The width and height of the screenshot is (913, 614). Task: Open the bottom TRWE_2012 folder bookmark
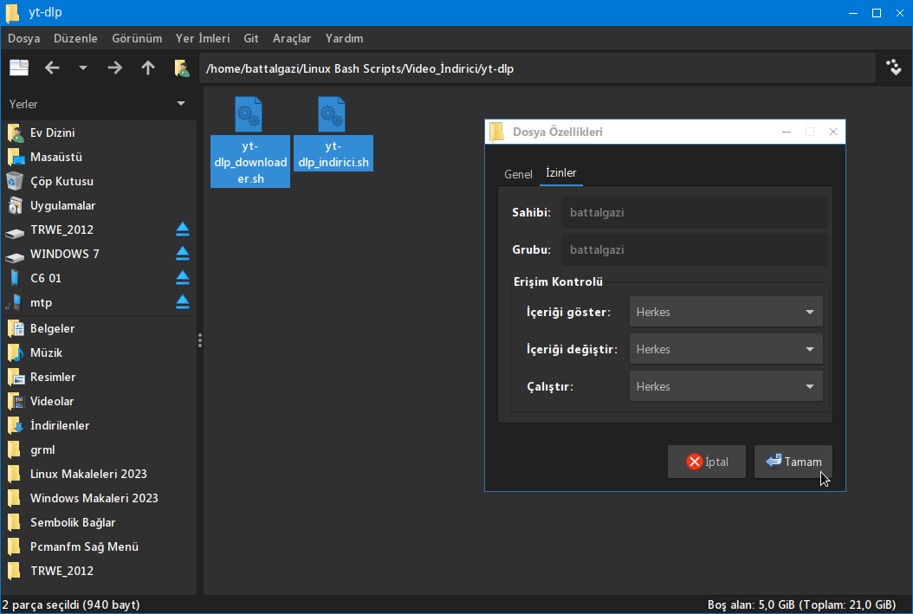tap(99, 572)
